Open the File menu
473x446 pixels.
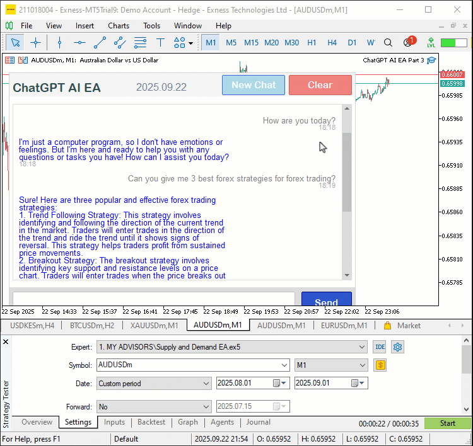coord(26,26)
